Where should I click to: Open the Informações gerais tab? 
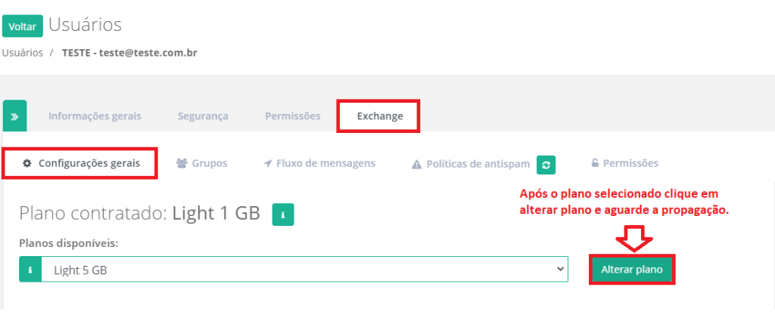pos(95,116)
